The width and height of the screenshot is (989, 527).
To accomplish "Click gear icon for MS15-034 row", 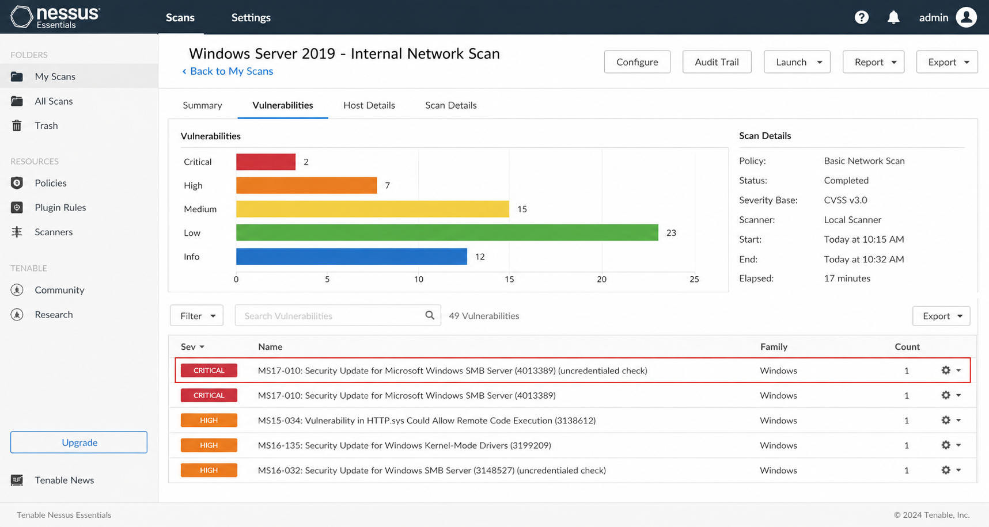I will click(x=946, y=420).
